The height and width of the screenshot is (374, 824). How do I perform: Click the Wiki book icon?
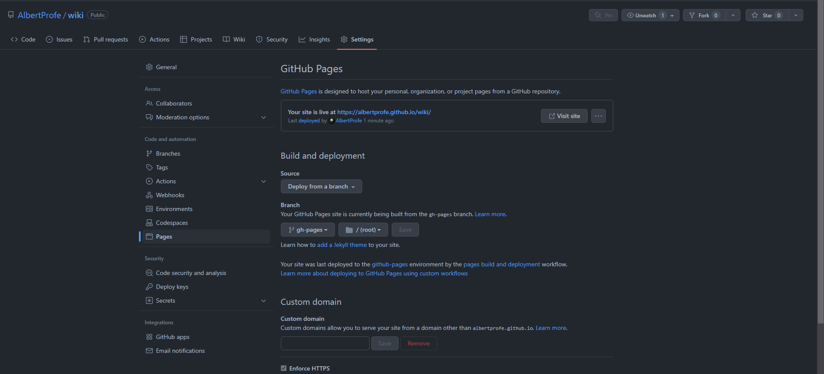(226, 39)
